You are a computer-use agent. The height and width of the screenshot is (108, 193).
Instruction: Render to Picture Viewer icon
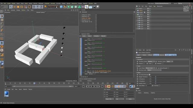coord(53,7)
